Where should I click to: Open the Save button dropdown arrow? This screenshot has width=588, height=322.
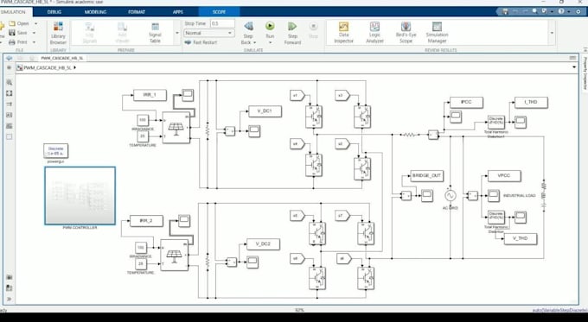[x=35, y=33]
